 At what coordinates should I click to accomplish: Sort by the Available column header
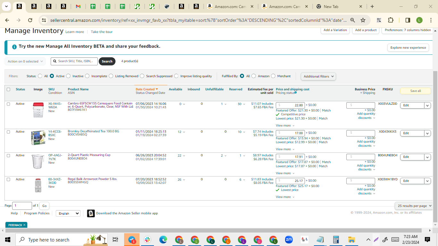pos(175,89)
